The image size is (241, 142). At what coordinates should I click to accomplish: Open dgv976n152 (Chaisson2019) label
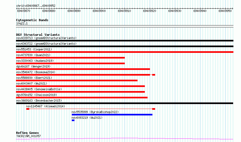coord(37,95)
